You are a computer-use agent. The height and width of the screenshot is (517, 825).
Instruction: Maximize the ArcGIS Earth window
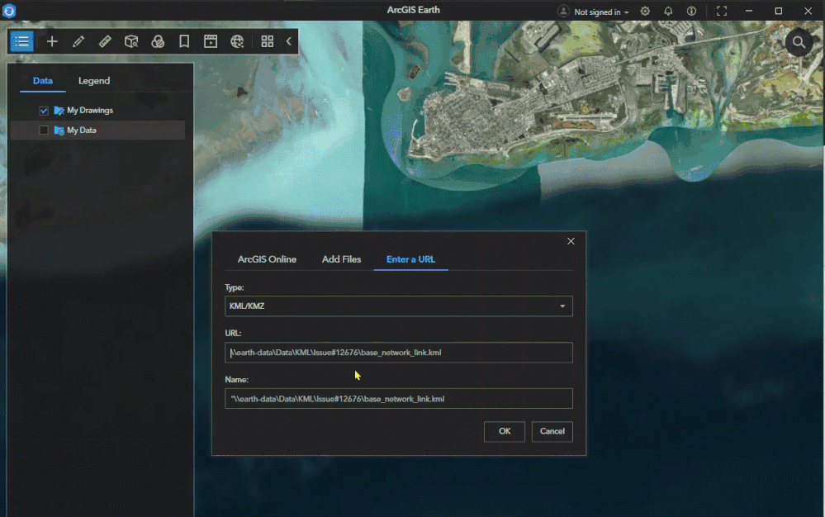(779, 11)
